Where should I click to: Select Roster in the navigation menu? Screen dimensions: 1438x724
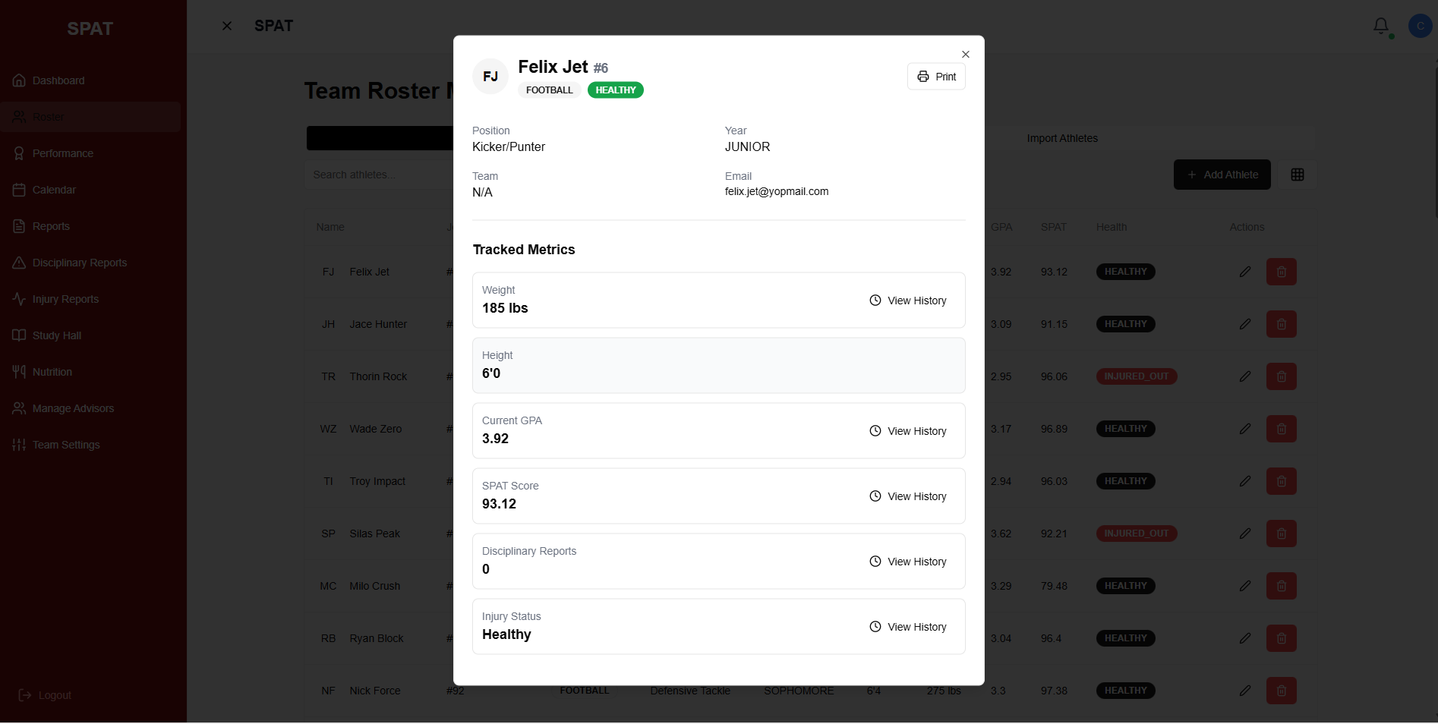point(48,117)
